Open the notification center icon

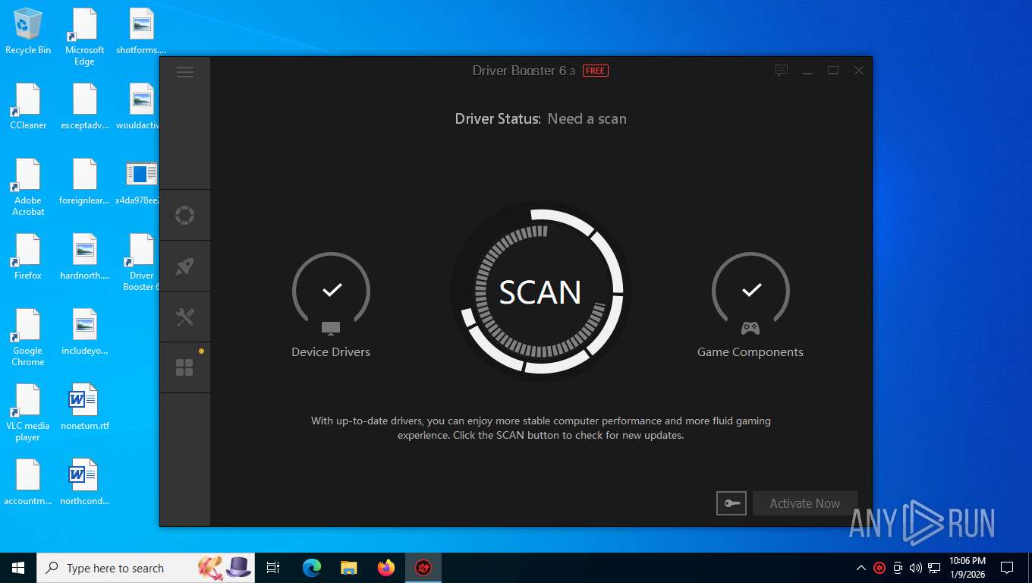[1007, 568]
